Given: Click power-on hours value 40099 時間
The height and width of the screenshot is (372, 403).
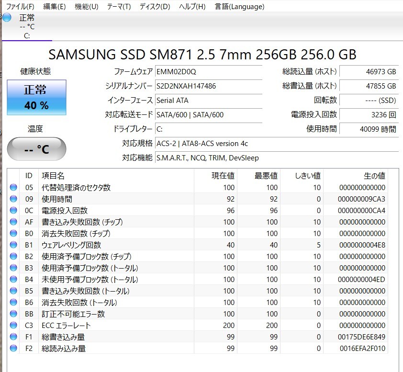Looking at the screenshot, I should [x=369, y=129].
